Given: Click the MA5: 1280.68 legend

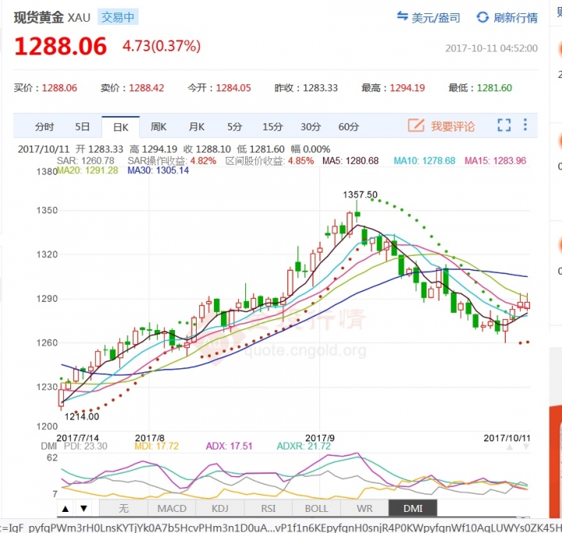Looking at the screenshot, I should (x=350, y=161).
